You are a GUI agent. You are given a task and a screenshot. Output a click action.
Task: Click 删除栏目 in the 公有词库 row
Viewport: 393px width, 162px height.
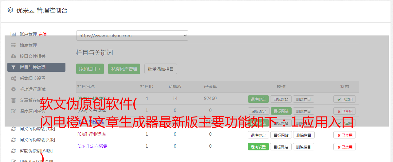point(304,111)
